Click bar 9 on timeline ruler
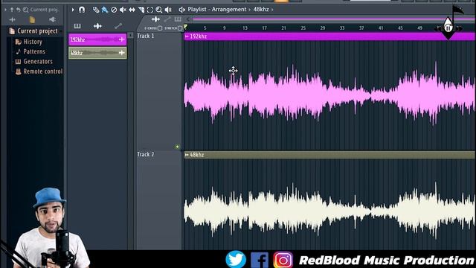 [225, 28]
